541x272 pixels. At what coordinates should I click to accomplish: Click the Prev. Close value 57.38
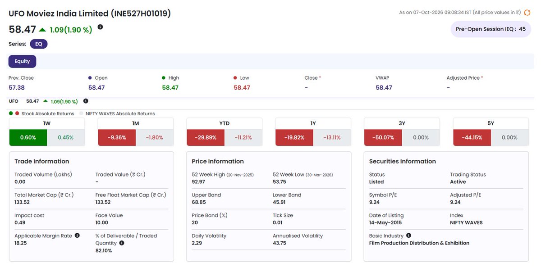[17, 87]
